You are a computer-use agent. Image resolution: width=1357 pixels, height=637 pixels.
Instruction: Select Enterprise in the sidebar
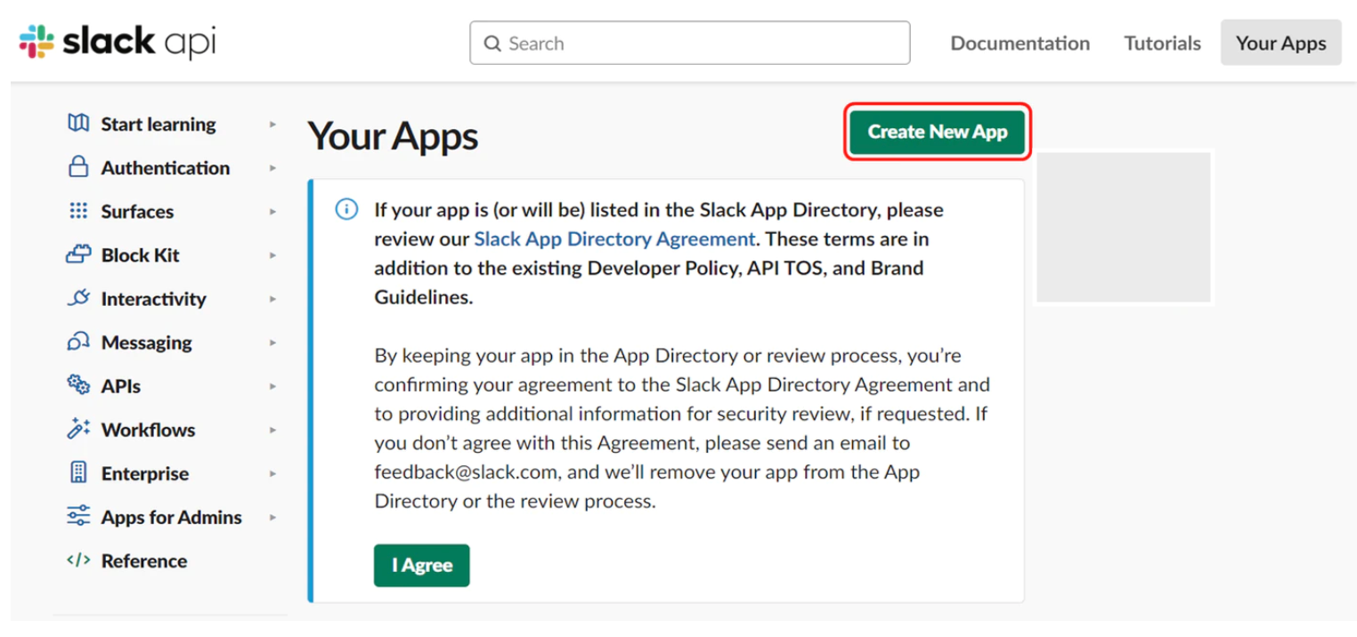click(144, 472)
